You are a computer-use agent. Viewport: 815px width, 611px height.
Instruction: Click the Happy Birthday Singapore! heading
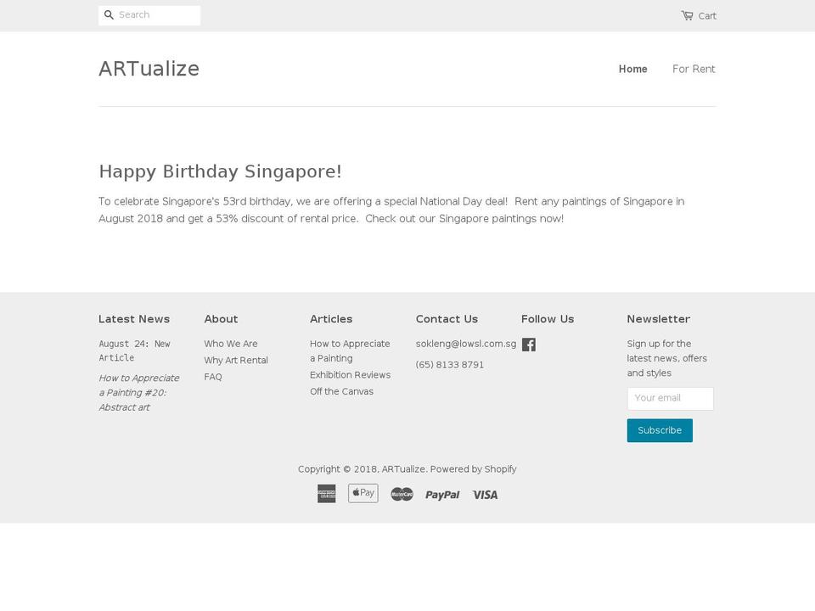221,172
